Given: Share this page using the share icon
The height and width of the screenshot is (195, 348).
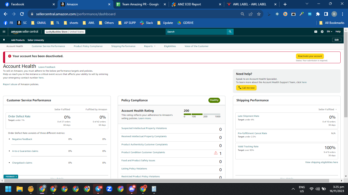Looking at the screenshot, I should pos(251,14).
